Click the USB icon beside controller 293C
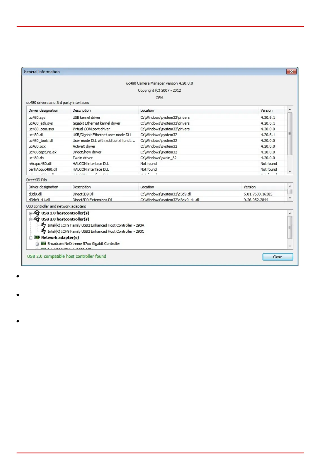The image size is (336, 476). click(43, 231)
